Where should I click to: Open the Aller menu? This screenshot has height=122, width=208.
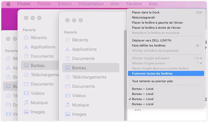coord(115,4)
